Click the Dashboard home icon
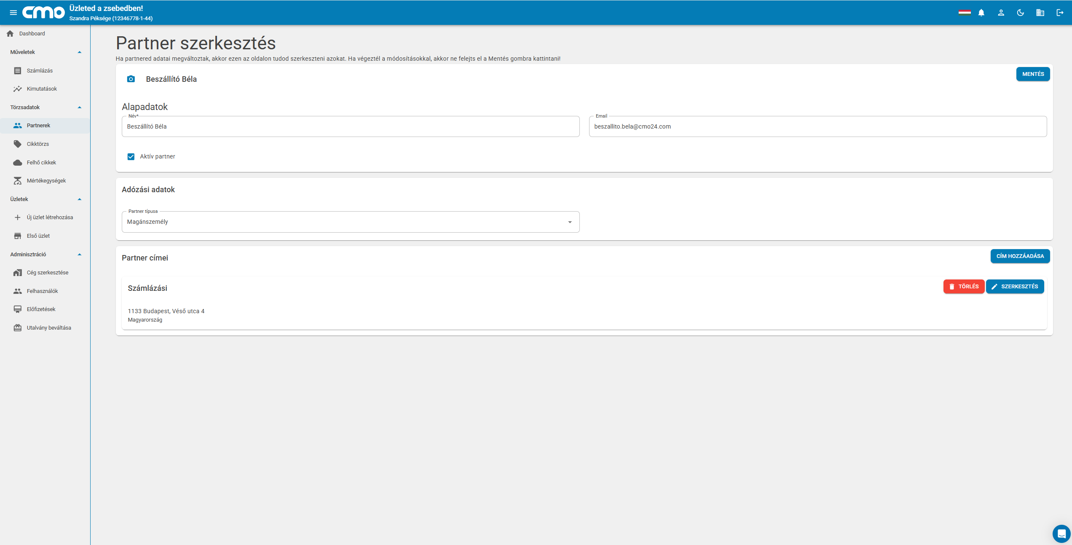 tap(10, 33)
